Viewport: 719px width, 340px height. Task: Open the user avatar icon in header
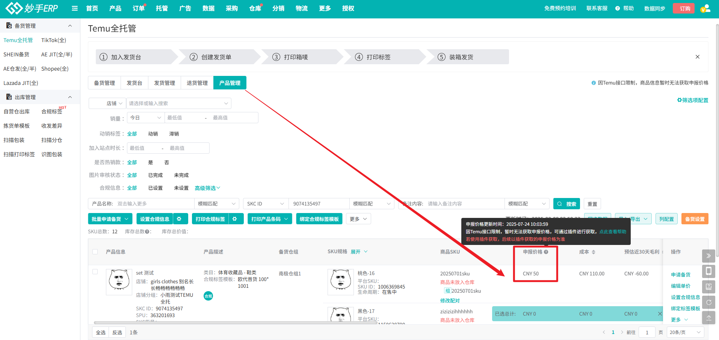click(x=705, y=8)
